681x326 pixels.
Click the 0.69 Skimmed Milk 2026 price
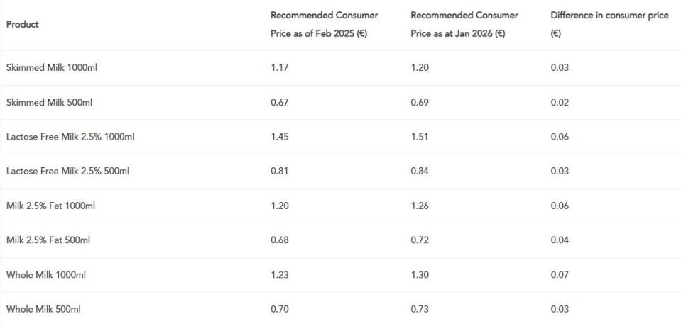[420, 102]
